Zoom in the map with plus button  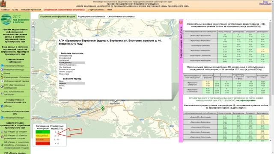33,49
